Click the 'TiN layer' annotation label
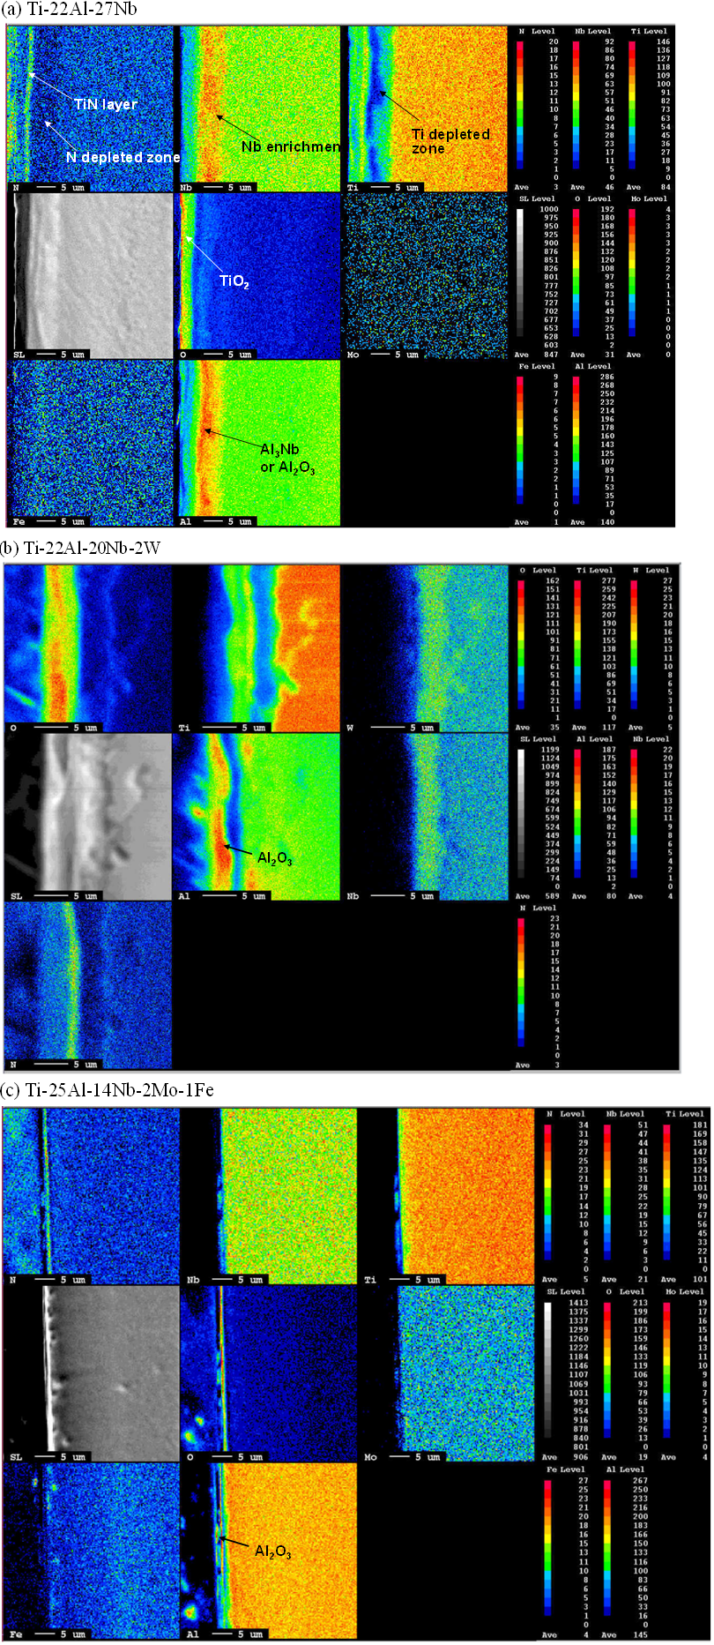 click(x=106, y=104)
